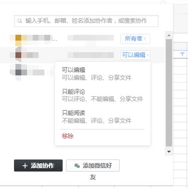Click the ellipsis after first collaborator name
The height and width of the screenshot is (188, 188).
coord(55,40)
